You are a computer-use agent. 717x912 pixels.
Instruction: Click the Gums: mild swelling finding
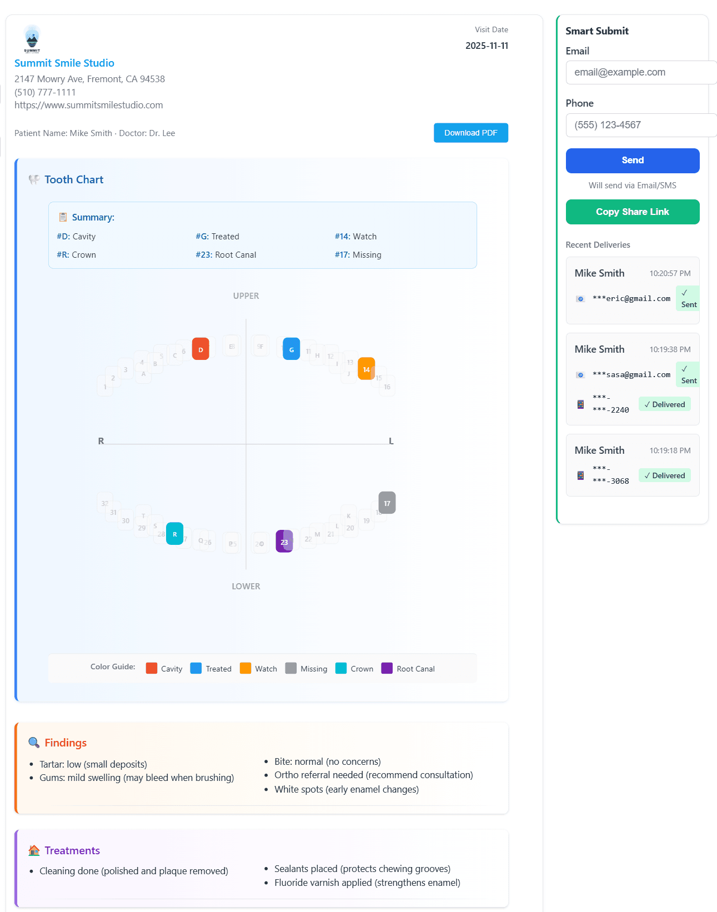[x=137, y=778]
